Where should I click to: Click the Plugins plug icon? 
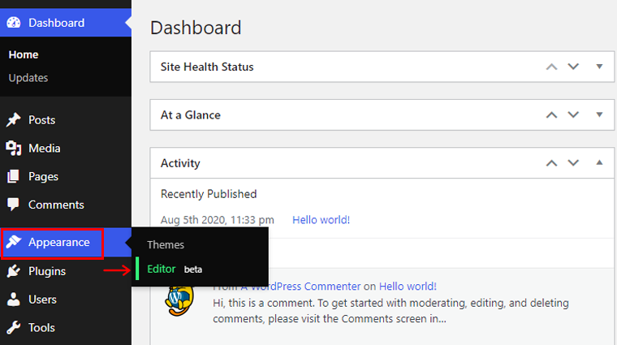[14, 271]
